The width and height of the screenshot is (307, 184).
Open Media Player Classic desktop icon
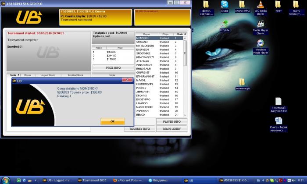click(x=261, y=27)
